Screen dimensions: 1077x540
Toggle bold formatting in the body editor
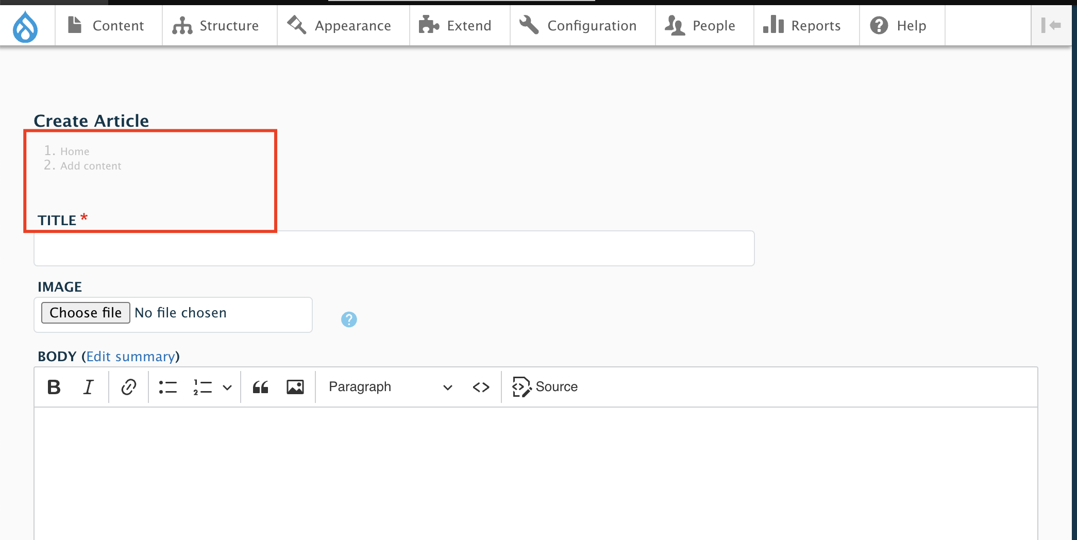53,387
